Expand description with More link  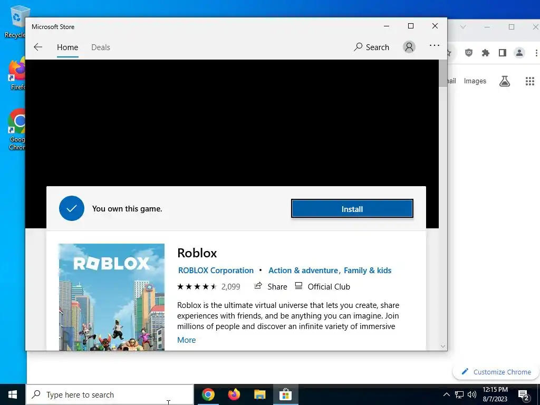click(186, 340)
